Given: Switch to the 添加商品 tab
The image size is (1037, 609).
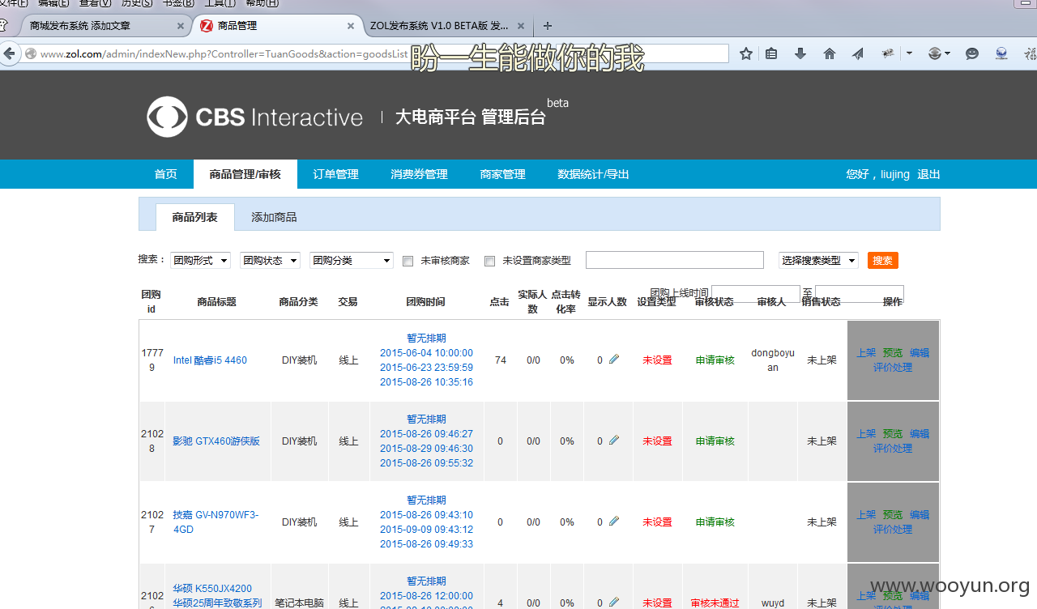Looking at the screenshot, I should (274, 217).
